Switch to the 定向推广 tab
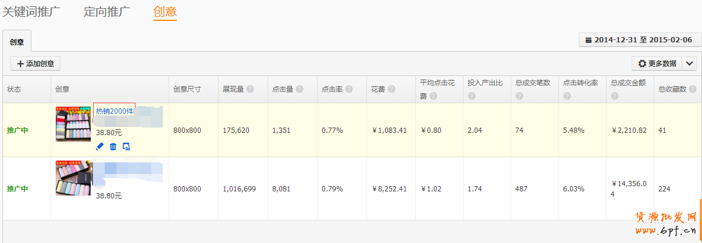The width and height of the screenshot is (702, 243). [x=107, y=12]
